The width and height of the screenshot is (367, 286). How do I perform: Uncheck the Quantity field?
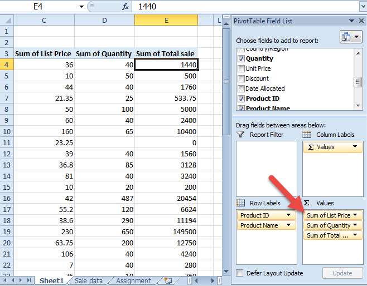click(241, 58)
